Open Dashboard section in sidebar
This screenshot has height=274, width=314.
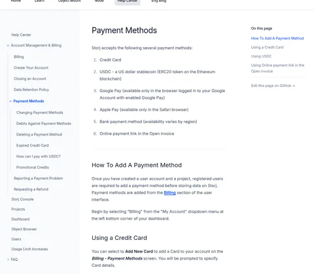point(20,219)
